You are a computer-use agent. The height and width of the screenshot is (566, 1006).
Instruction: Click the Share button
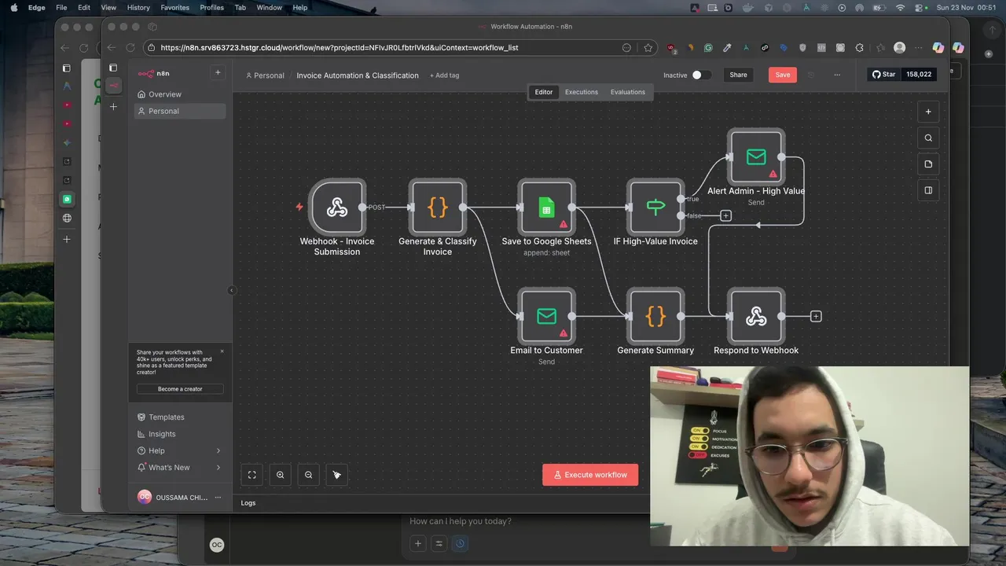(738, 75)
